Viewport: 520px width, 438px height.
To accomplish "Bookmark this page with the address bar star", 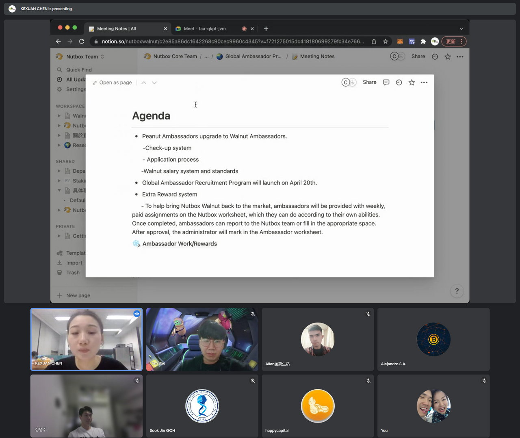I will [386, 41].
